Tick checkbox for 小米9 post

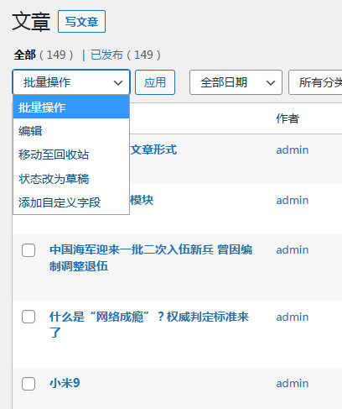[28, 384]
